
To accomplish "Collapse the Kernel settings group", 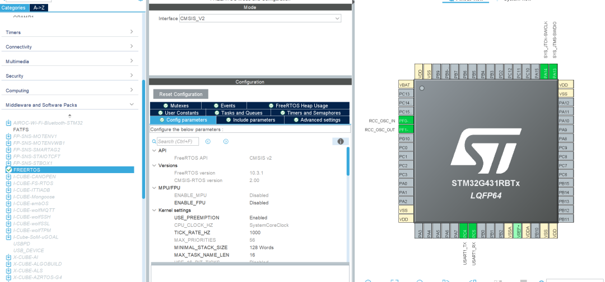I will click(x=155, y=211).
